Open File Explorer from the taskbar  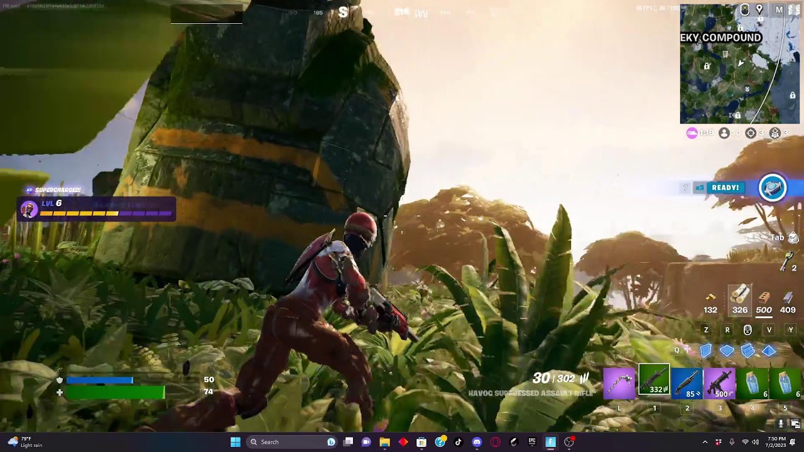tap(384, 442)
